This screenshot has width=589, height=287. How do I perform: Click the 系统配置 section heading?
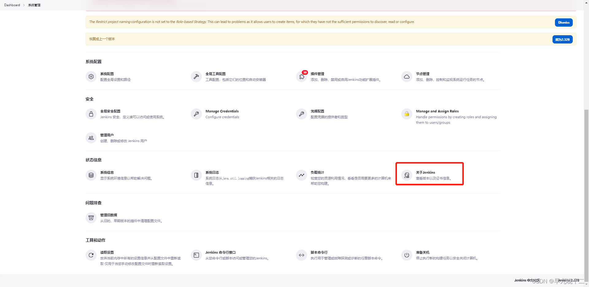pyautogui.click(x=94, y=62)
